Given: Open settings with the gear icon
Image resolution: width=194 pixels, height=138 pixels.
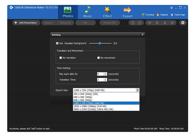Looking at the screenshot, I should click(x=183, y=23).
